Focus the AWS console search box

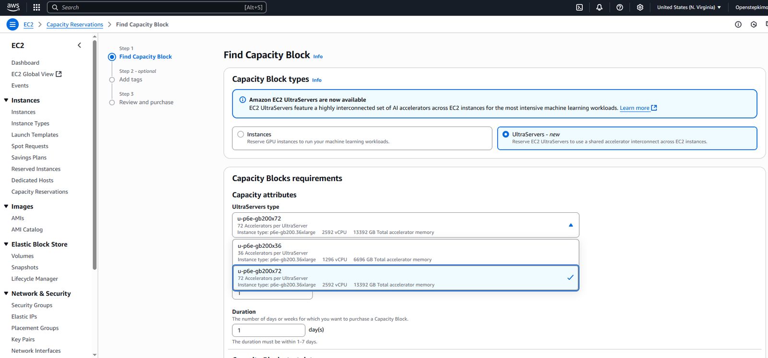coord(156,7)
